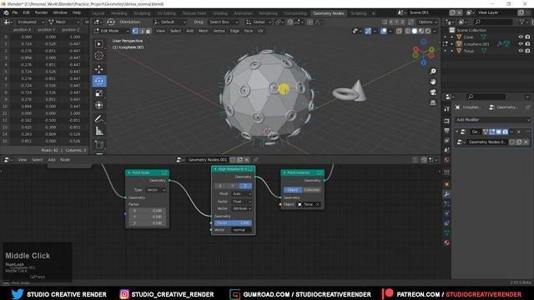Open the Modifier properties wrench tab
The width and height of the screenshot is (534, 300).
[x=447, y=194]
